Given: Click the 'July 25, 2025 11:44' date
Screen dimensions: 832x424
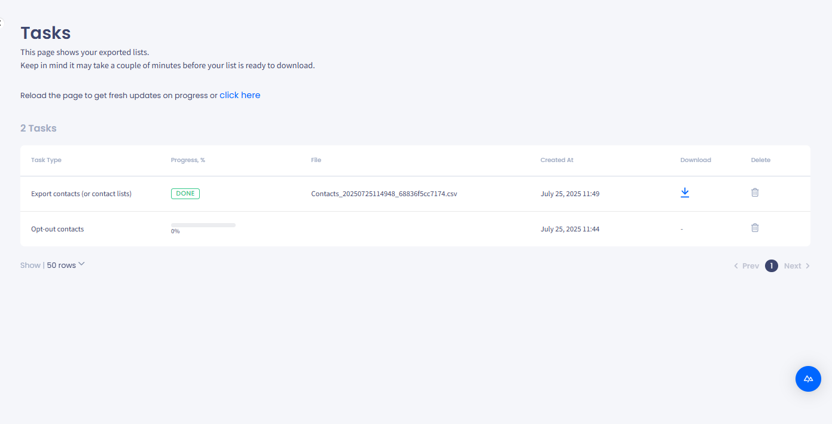Looking at the screenshot, I should (570, 229).
